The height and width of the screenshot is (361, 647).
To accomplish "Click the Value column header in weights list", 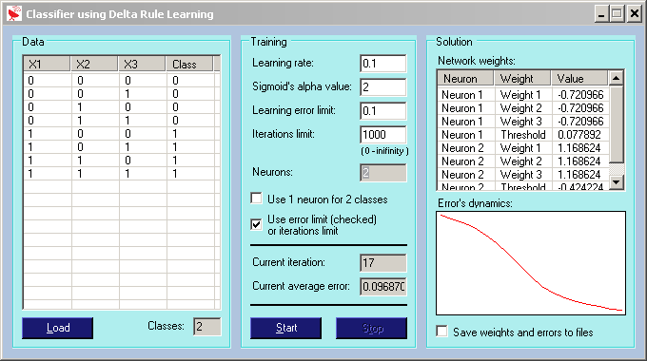I will (579, 78).
